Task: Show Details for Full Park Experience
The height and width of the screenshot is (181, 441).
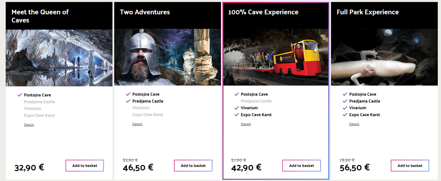Action: point(354,124)
